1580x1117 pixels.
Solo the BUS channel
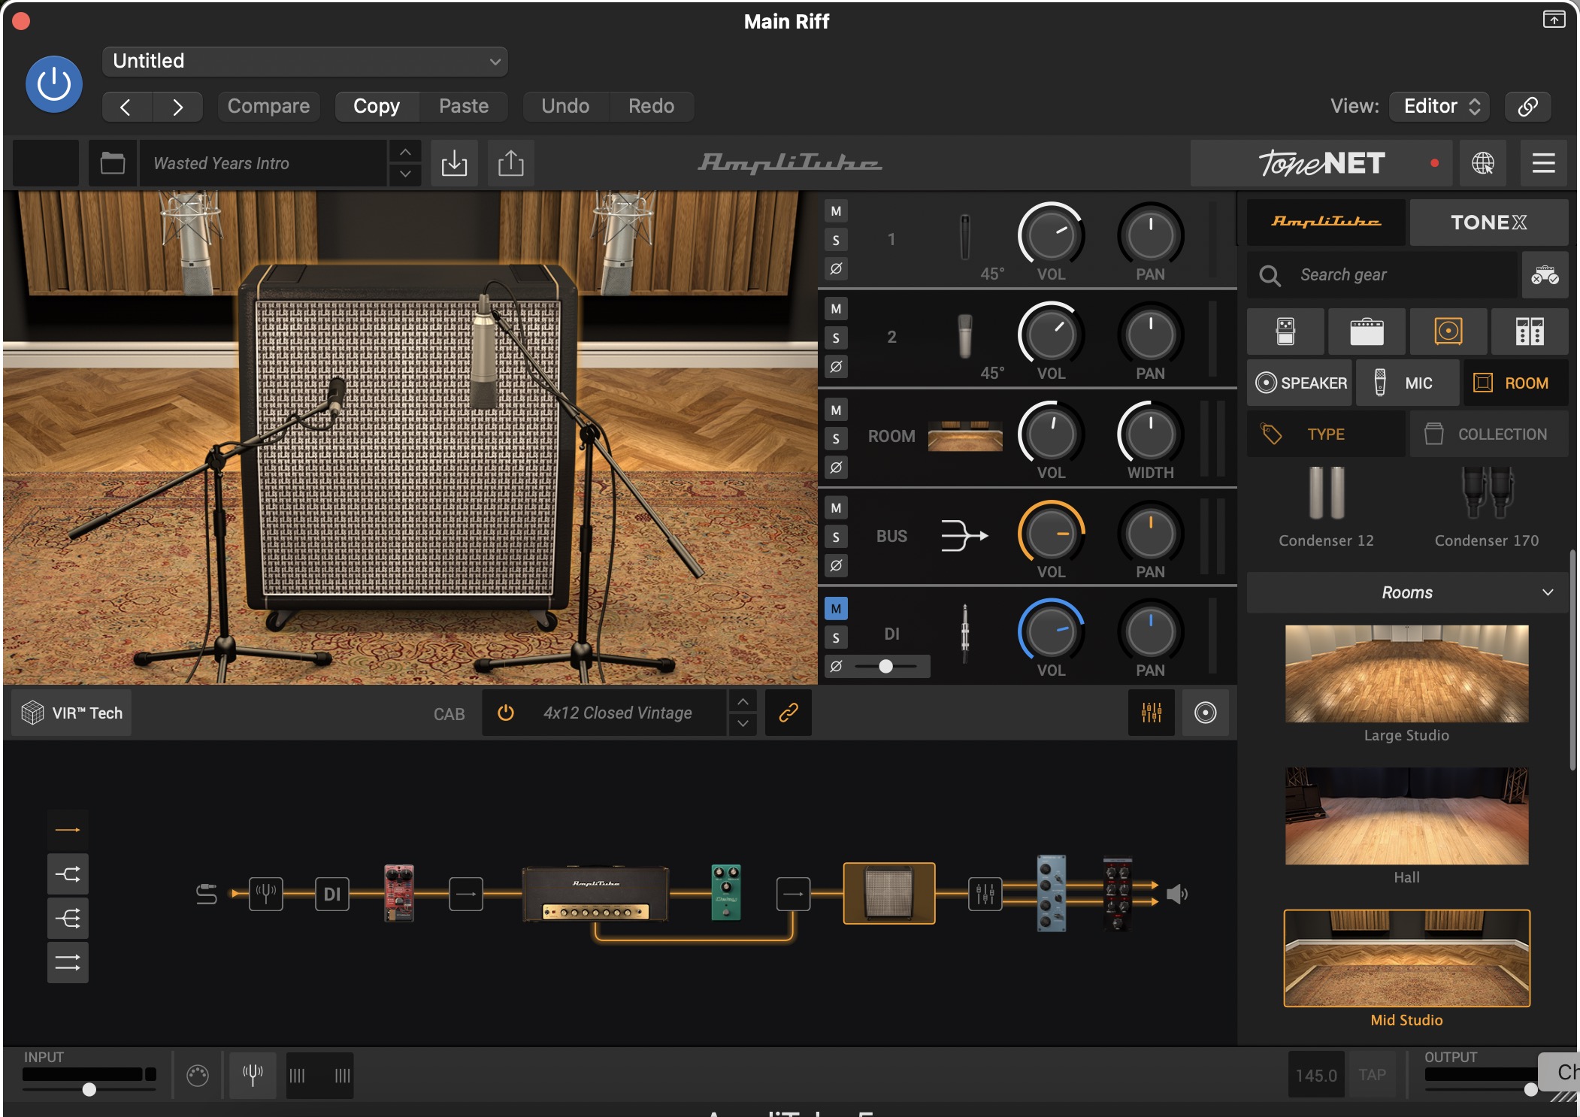point(836,537)
